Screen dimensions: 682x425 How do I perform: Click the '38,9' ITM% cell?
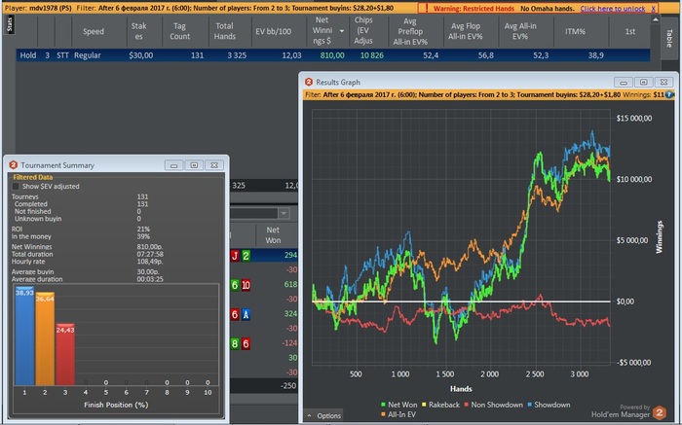(x=595, y=55)
